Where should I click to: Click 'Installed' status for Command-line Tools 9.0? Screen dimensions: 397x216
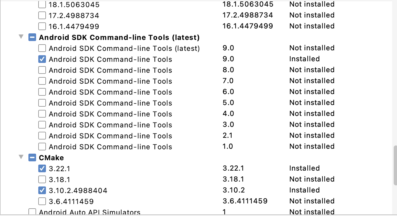tap(304, 59)
